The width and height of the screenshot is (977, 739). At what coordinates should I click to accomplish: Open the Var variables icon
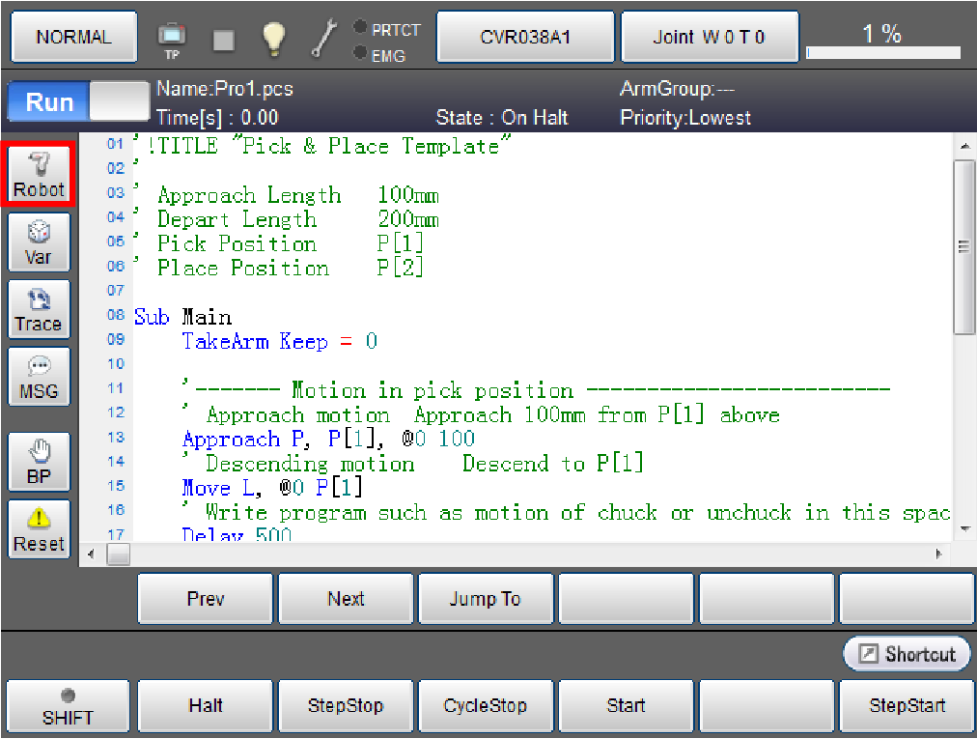38,243
